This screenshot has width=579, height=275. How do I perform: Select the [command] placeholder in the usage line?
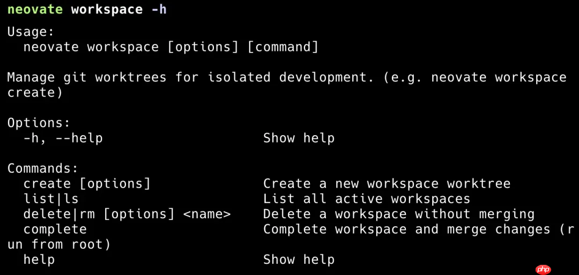coord(283,47)
